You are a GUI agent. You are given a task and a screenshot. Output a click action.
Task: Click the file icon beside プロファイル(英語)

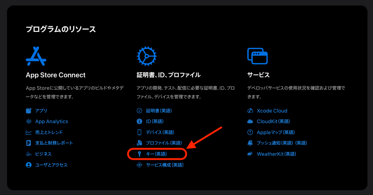coord(139,143)
